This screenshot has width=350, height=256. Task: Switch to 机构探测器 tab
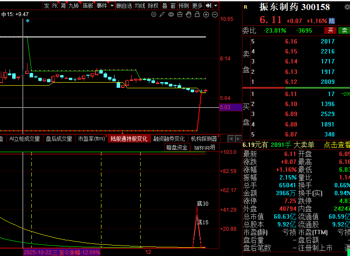coord(204,139)
